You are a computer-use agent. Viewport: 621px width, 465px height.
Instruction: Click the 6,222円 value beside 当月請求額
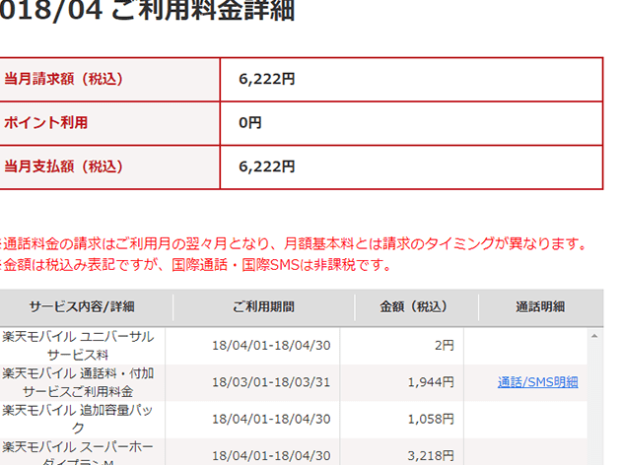click(266, 79)
